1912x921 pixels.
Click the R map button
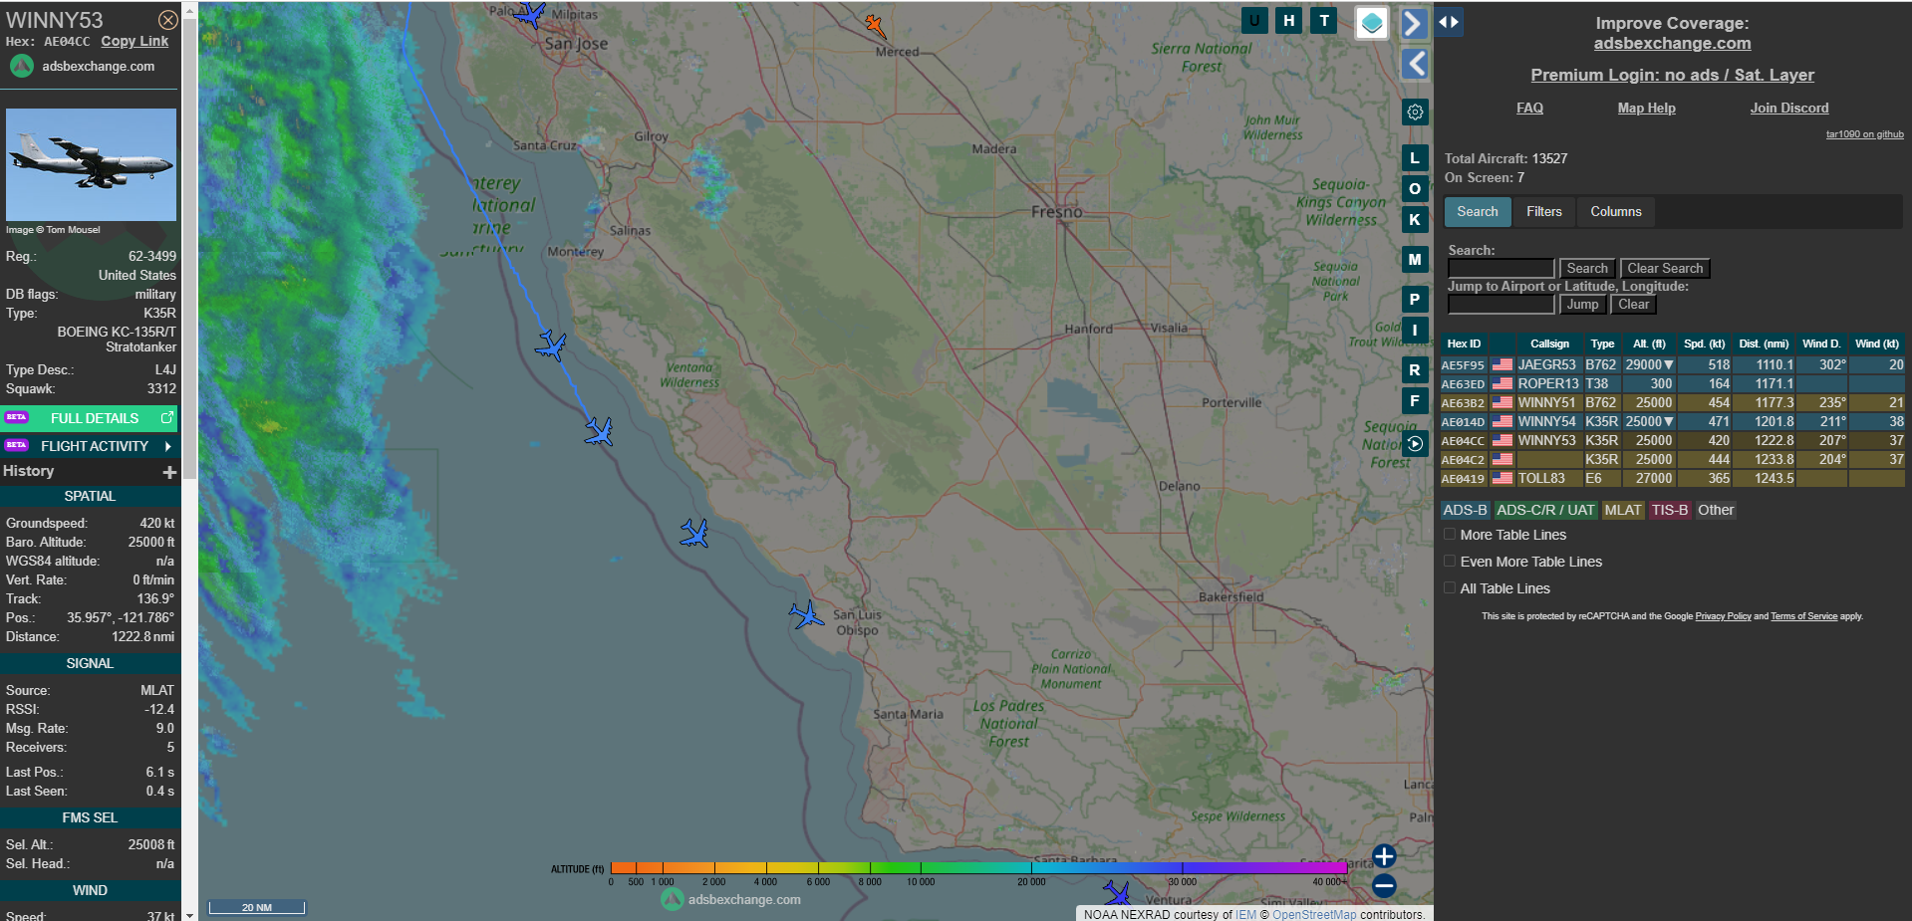click(x=1415, y=370)
